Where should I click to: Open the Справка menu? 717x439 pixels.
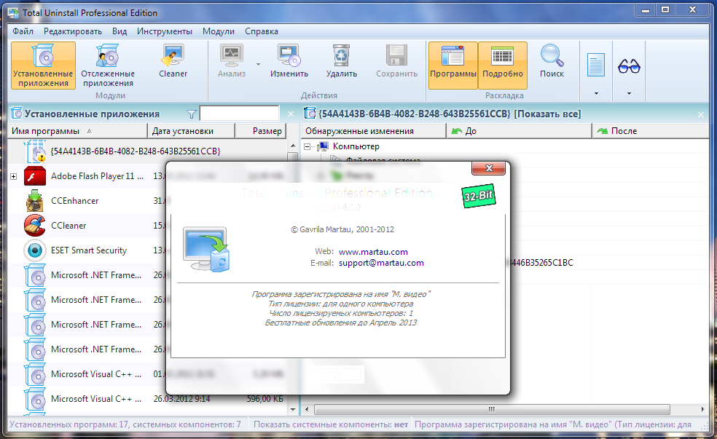[x=262, y=31]
